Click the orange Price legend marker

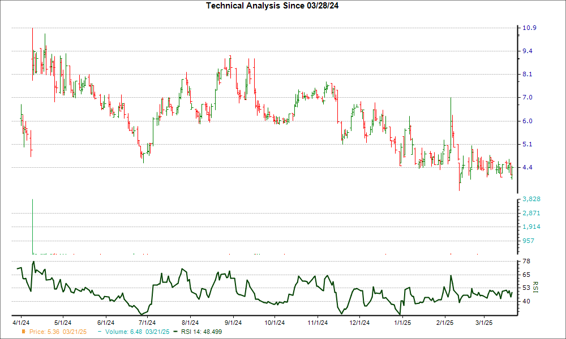pos(24,331)
